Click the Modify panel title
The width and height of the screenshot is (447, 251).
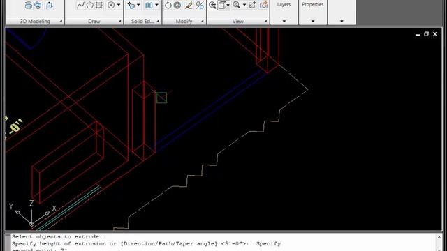pyautogui.click(x=184, y=22)
